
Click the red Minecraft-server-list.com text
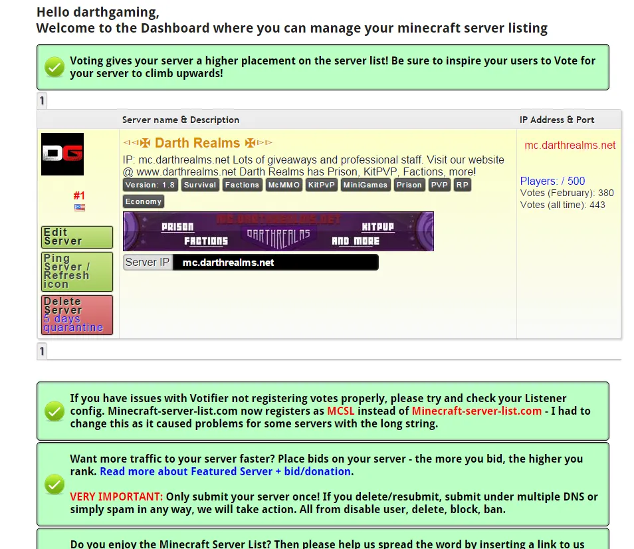click(476, 411)
